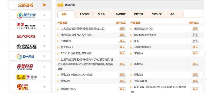
Task: Open the 完美时空 Perfect World logo
Action: (x=25, y=67)
